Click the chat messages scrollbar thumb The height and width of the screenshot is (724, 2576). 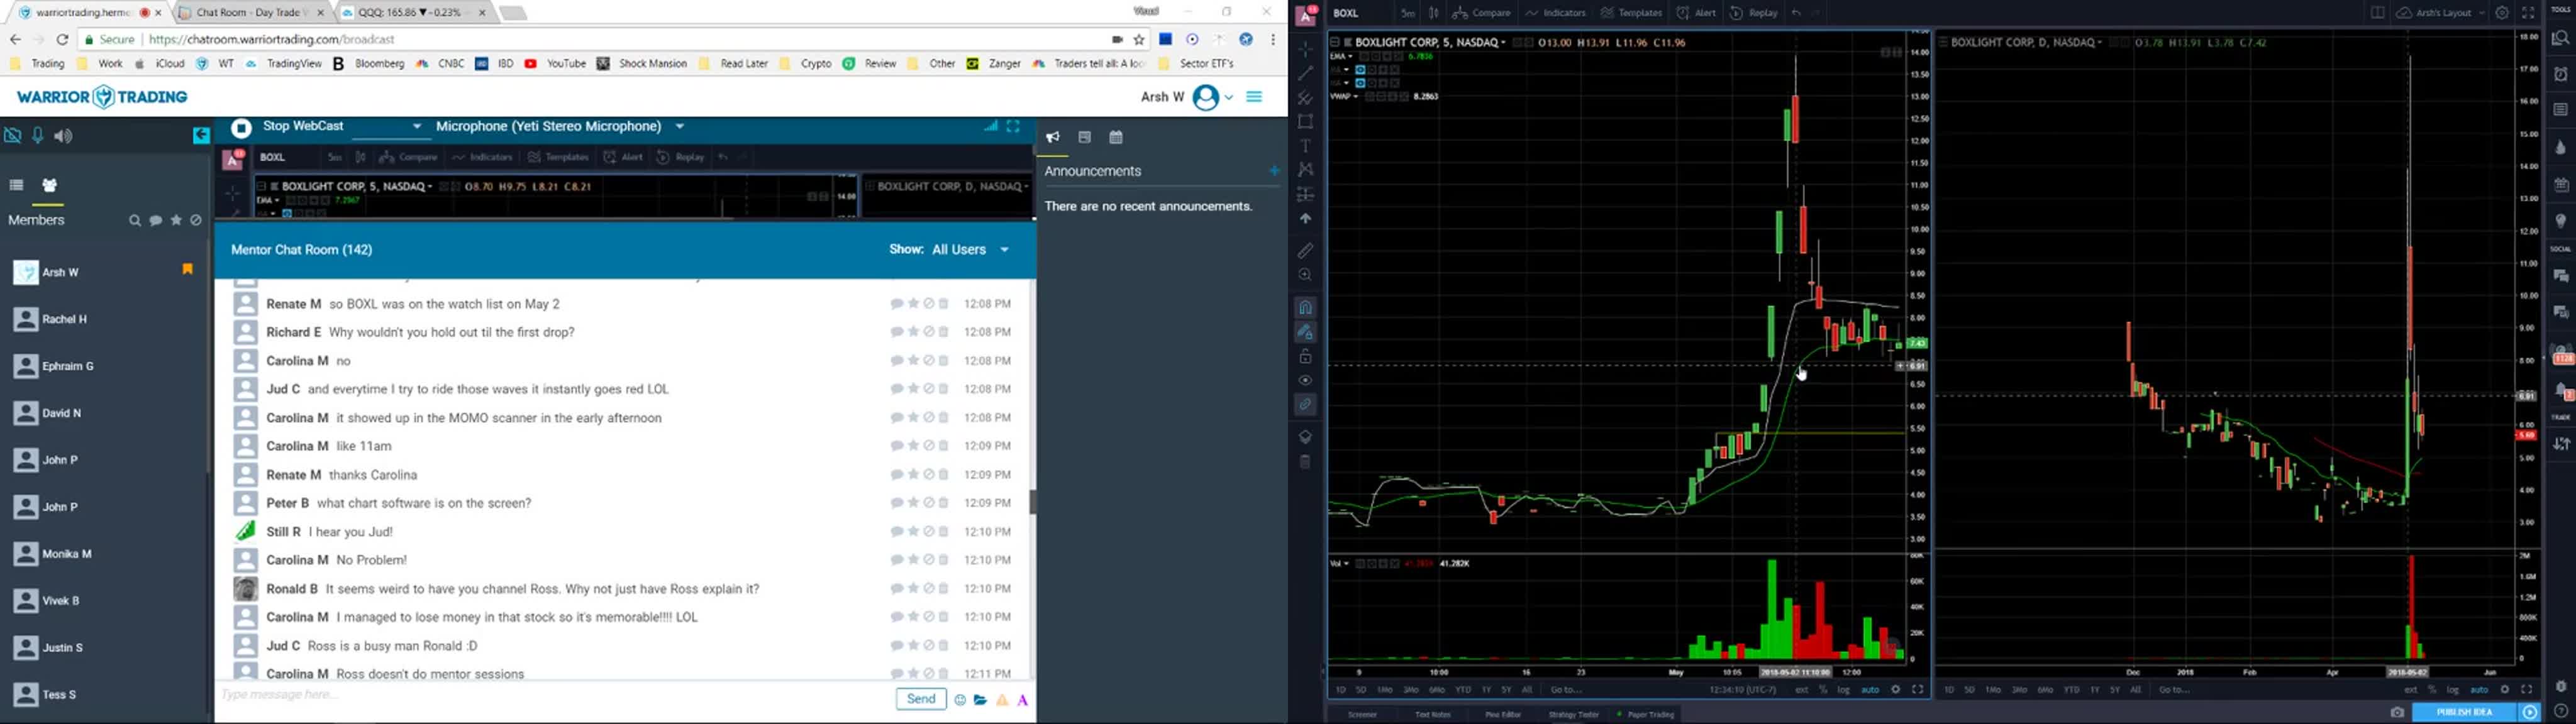(1032, 502)
